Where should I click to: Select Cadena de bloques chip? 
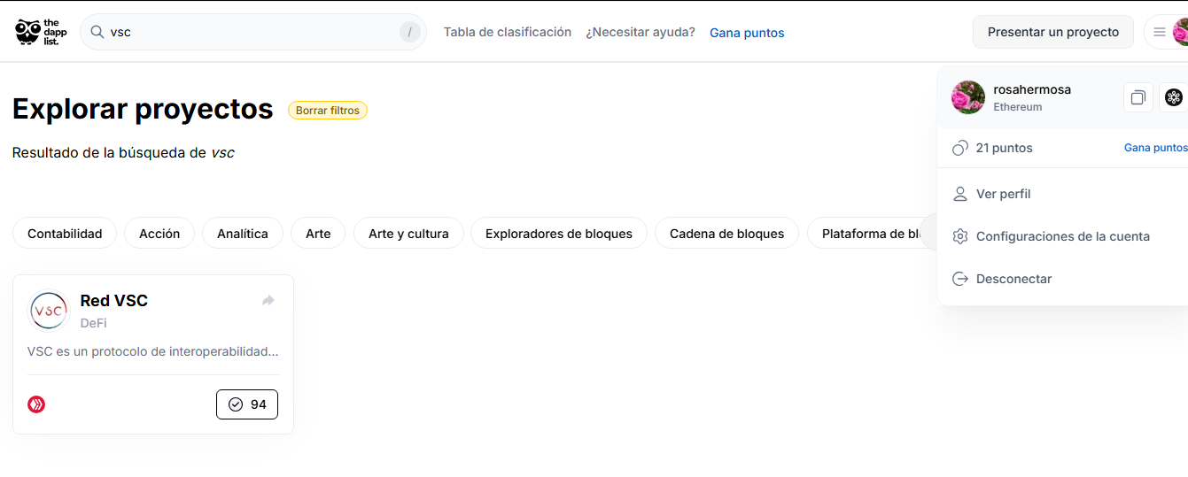click(x=726, y=234)
